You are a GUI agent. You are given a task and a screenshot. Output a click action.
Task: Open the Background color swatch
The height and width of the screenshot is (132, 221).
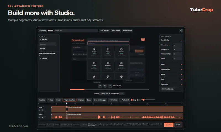pyautogui.click(x=122, y=94)
